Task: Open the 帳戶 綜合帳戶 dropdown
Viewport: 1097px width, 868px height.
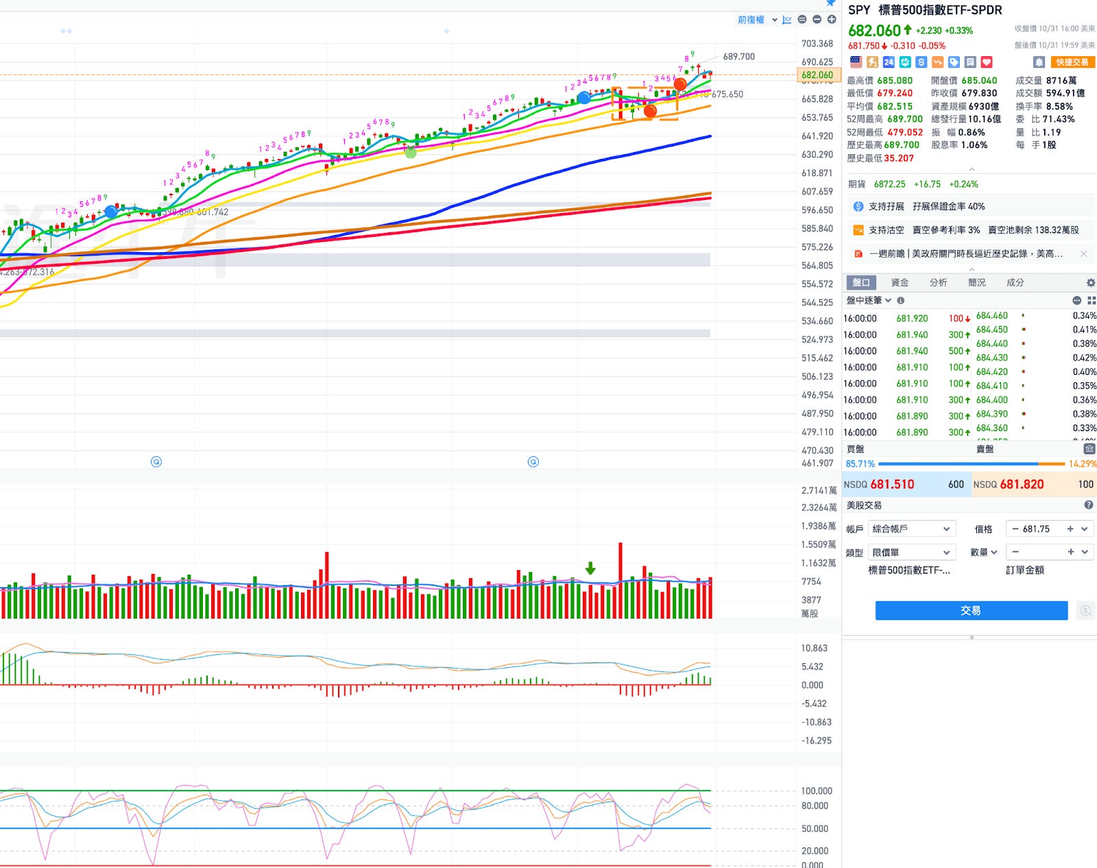Action: (911, 529)
